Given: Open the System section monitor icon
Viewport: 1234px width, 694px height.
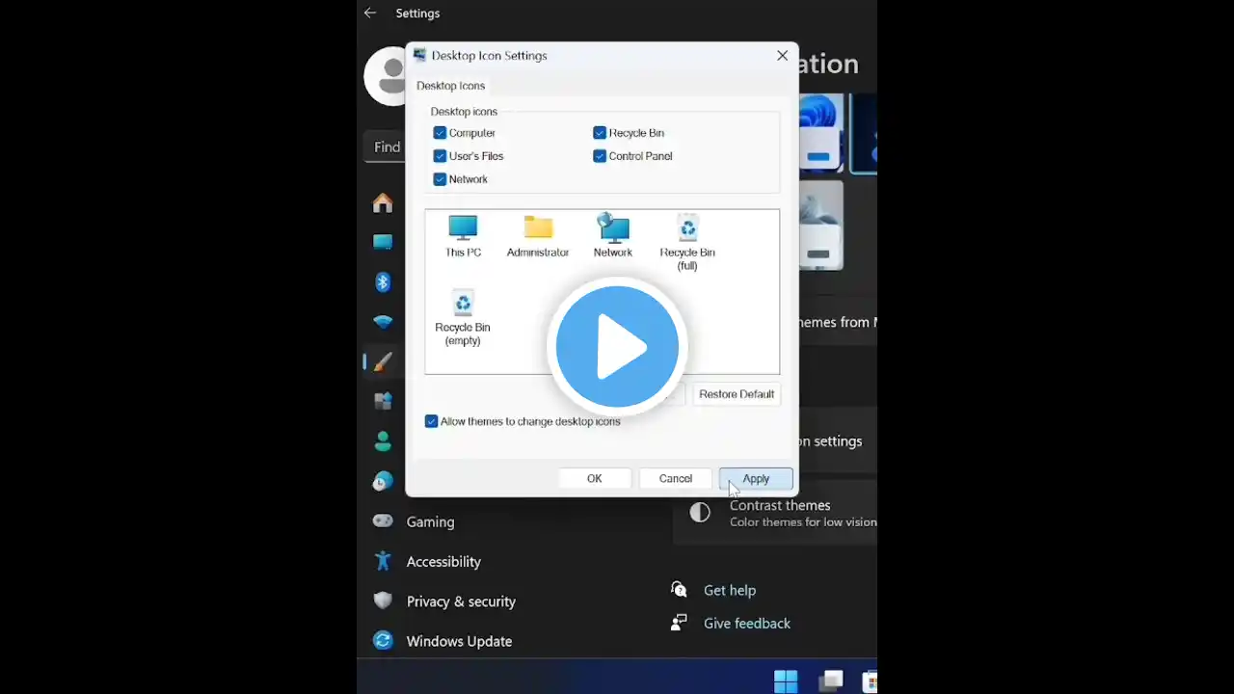Looking at the screenshot, I should tap(383, 242).
